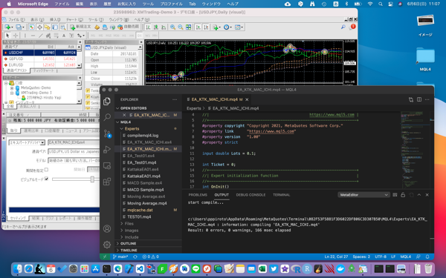Collapse Experts folder in Explorer
Viewport: 446px width, 278px height.
tap(132, 129)
